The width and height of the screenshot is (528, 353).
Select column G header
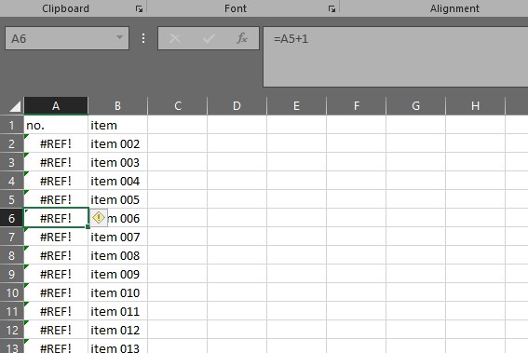(x=415, y=106)
